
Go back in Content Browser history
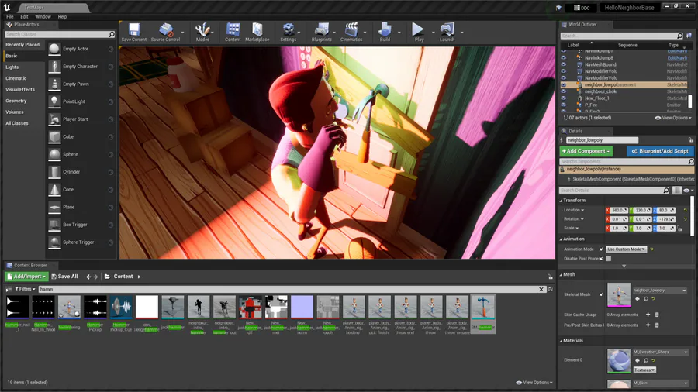click(x=88, y=277)
